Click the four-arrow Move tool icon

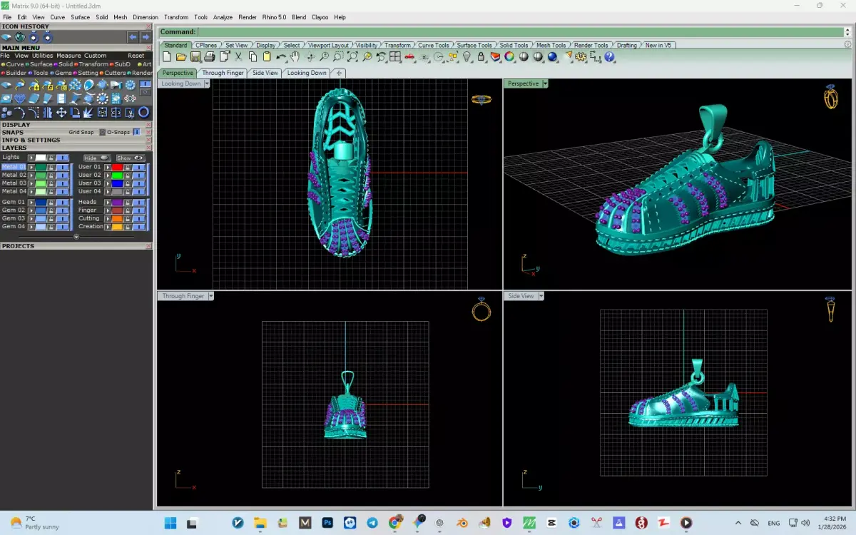(x=61, y=113)
